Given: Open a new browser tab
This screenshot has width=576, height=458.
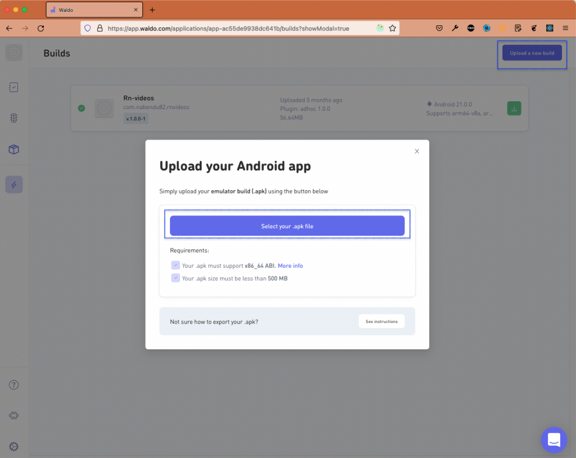Looking at the screenshot, I should [x=152, y=10].
